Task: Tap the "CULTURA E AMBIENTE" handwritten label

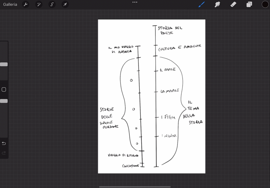Action: click(180, 48)
